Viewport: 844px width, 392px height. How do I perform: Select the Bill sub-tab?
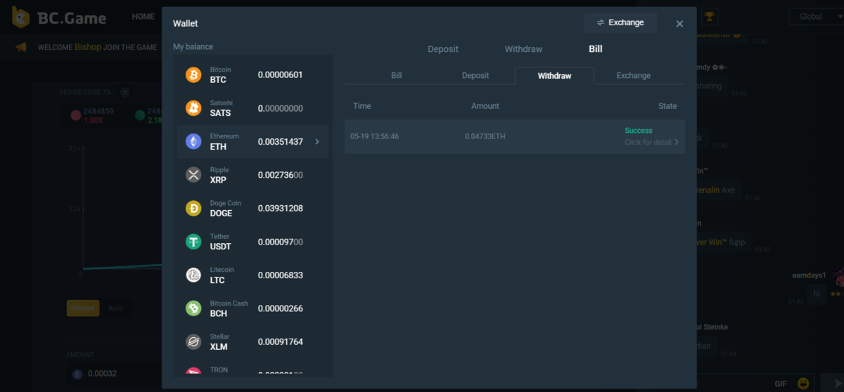tap(396, 76)
